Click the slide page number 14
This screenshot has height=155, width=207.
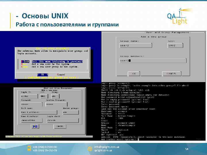(187, 149)
